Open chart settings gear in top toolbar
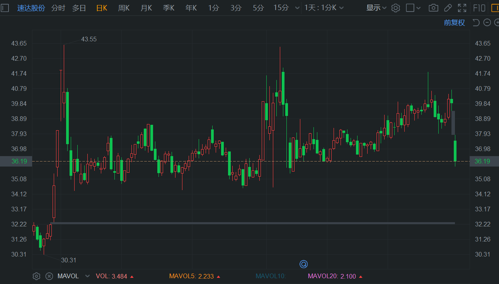The width and height of the screenshot is (499, 284). pyautogui.click(x=395, y=8)
